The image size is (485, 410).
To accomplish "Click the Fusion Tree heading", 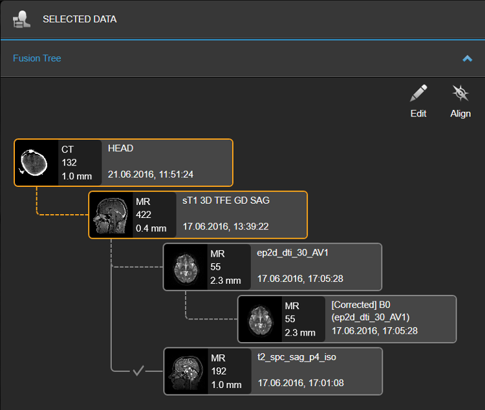I will tap(37, 58).
